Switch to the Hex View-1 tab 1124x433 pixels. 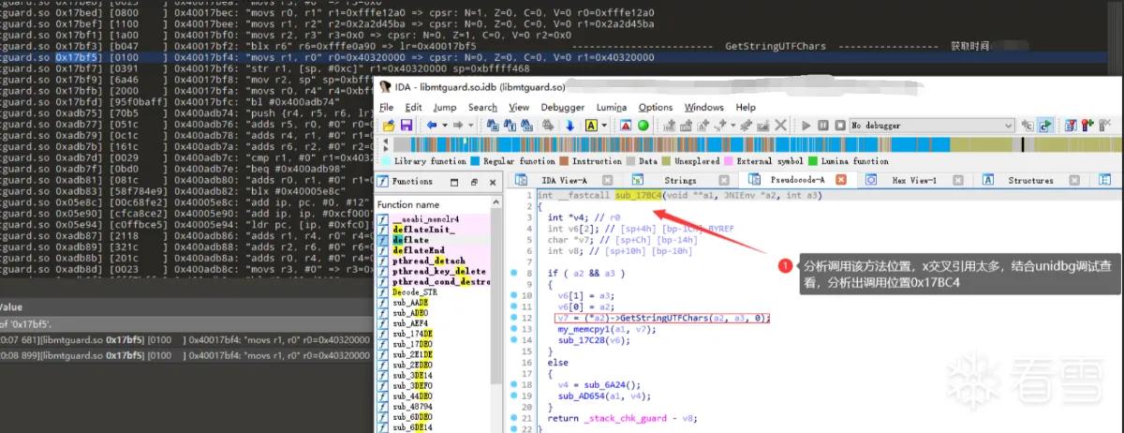coord(914,180)
